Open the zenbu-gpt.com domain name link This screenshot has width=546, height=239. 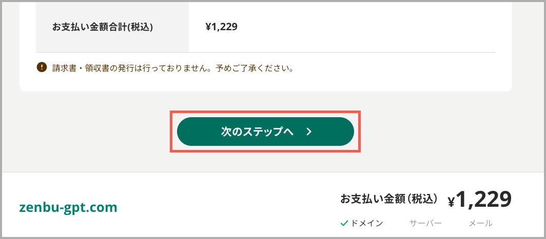pyautogui.click(x=68, y=207)
